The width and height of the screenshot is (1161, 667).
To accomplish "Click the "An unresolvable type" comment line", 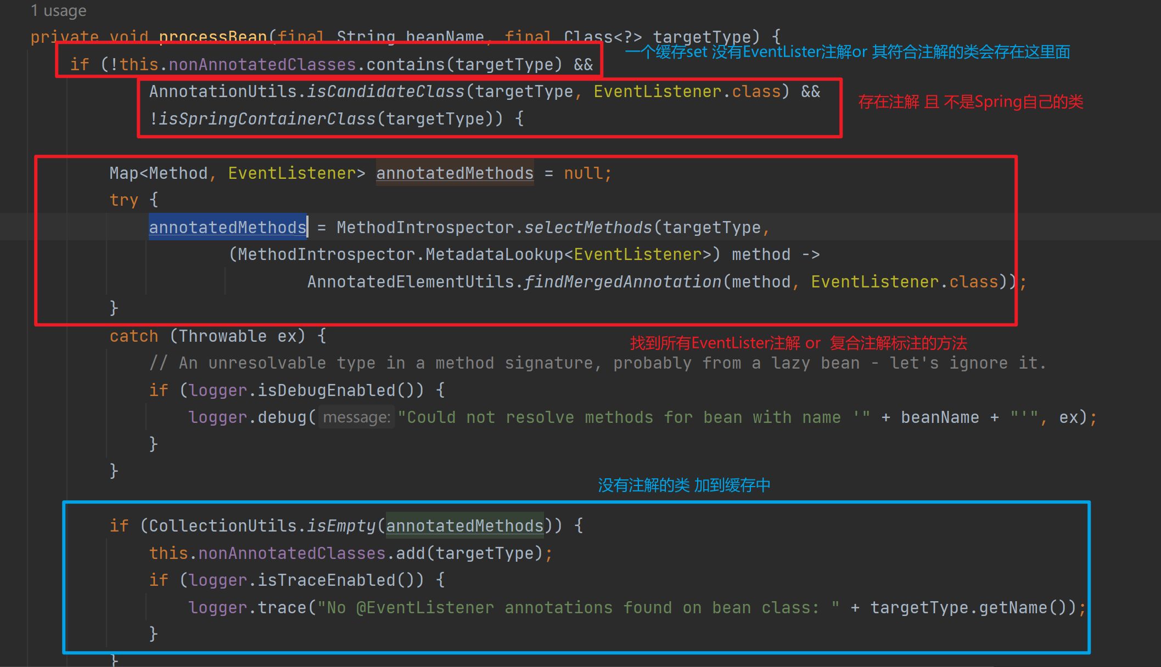I will 598,363.
